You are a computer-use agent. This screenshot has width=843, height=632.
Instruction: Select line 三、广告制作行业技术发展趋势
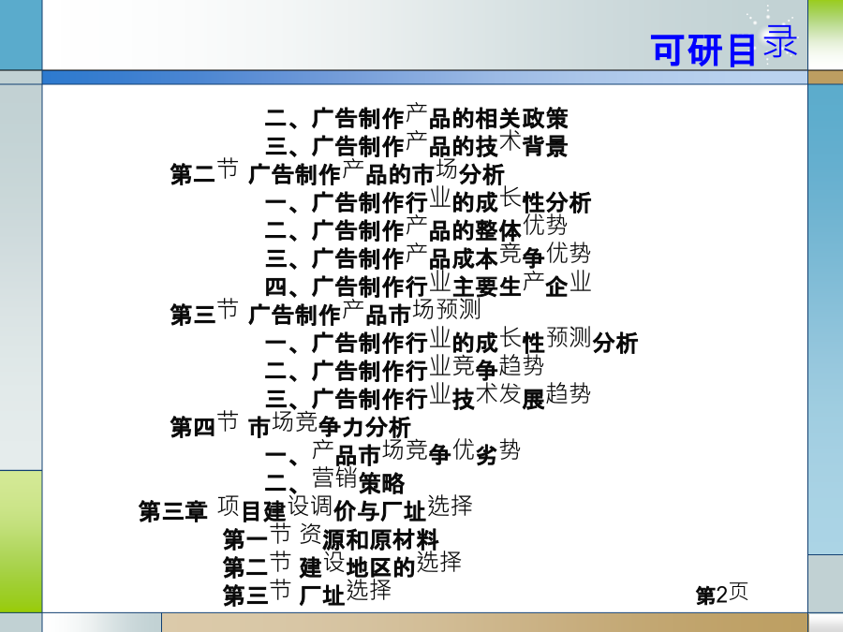[x=428, y=397]
